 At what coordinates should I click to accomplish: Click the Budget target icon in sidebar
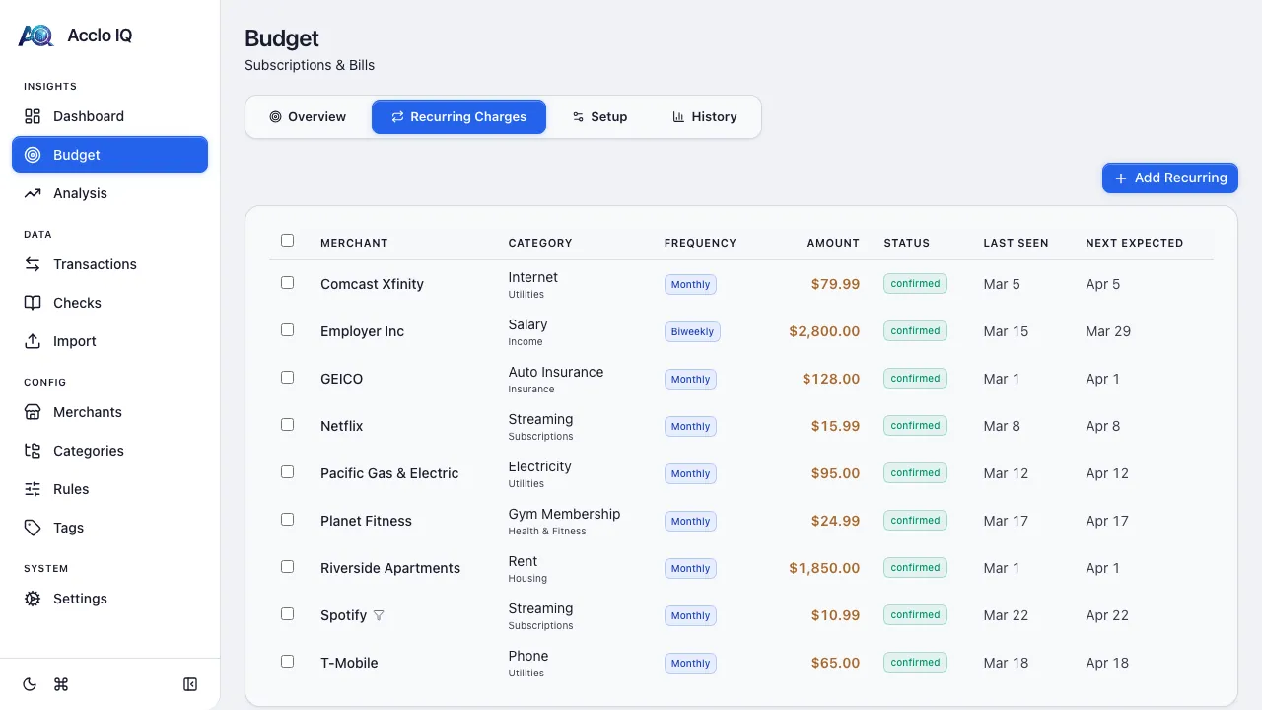(33, 155)
